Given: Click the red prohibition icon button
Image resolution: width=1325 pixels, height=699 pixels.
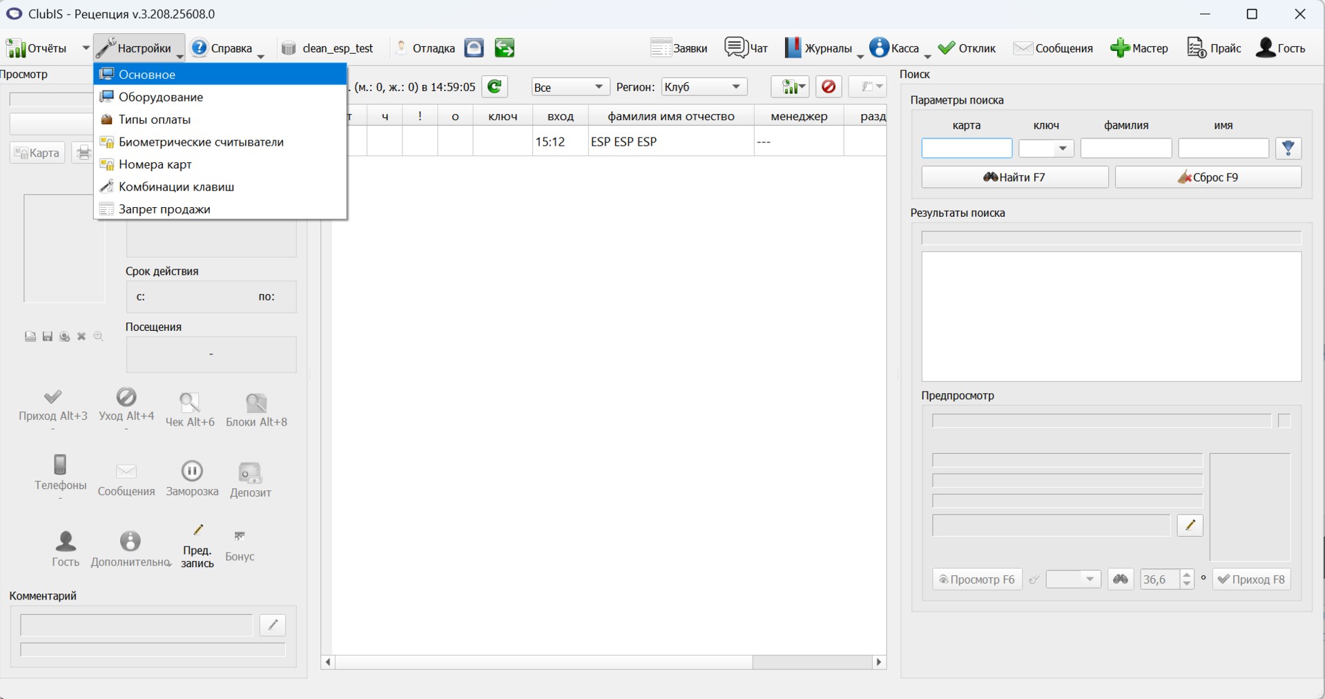Looking at the screenshot, I should [829, 87].
